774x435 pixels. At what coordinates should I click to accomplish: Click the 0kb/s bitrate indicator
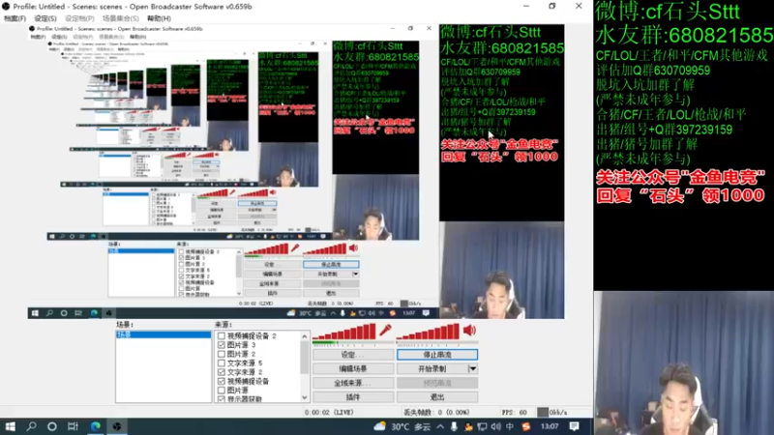552,412
